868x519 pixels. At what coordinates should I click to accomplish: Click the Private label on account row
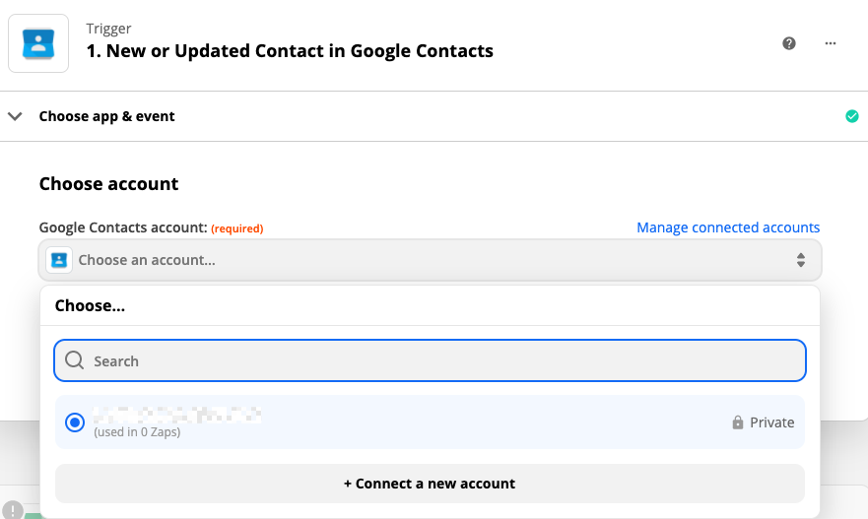coord(771,422)
